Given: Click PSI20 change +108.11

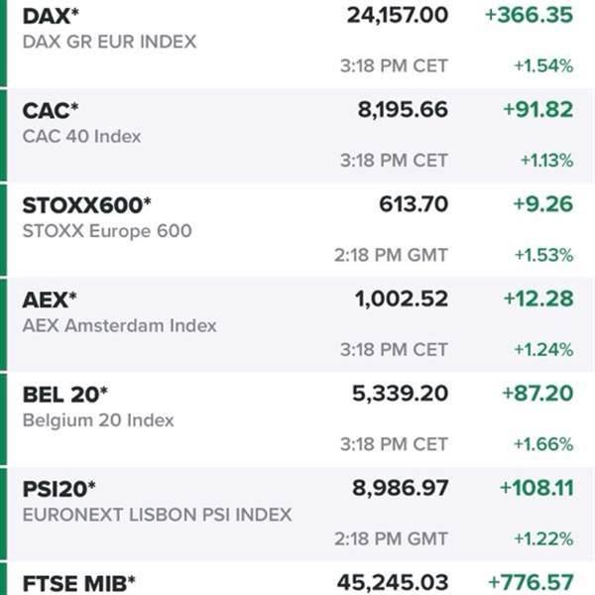Looking at the screenshot, I should [x=536, y=488].
